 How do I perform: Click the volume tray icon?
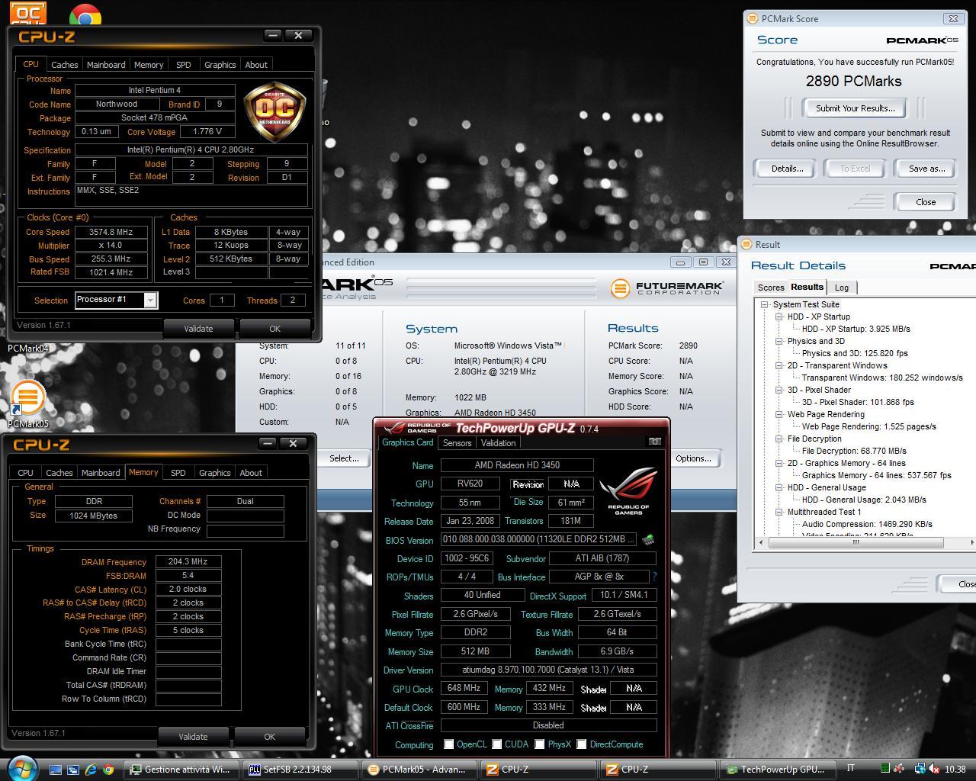pos(935,769)
